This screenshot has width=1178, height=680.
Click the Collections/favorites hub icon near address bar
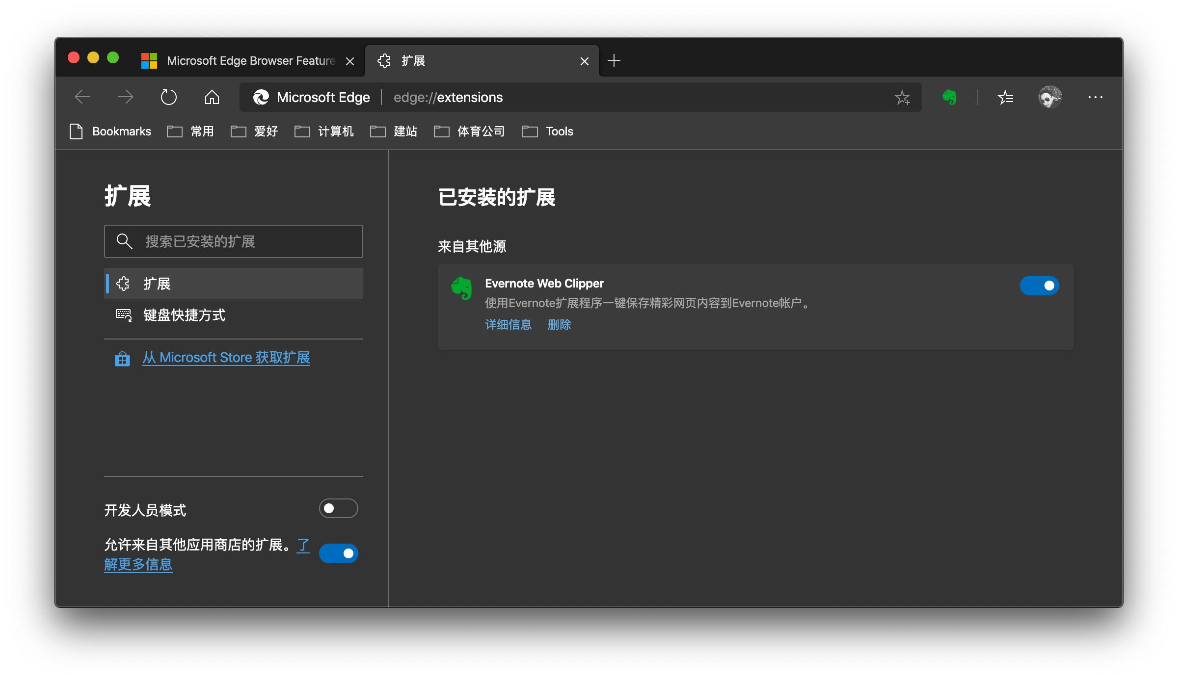coord(1006,97)
